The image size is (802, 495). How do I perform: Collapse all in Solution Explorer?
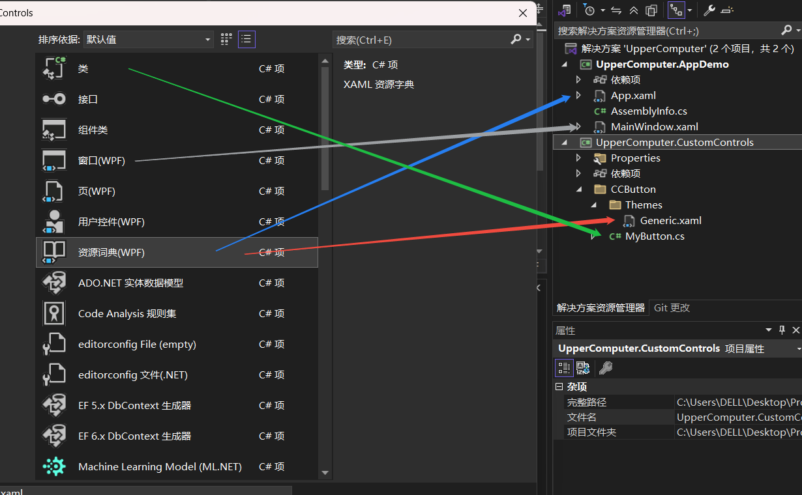[634, 10]
